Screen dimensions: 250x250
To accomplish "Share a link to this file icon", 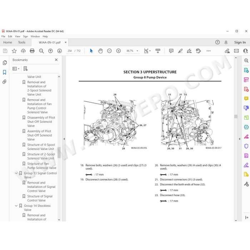I will click(x=227, y=51).
